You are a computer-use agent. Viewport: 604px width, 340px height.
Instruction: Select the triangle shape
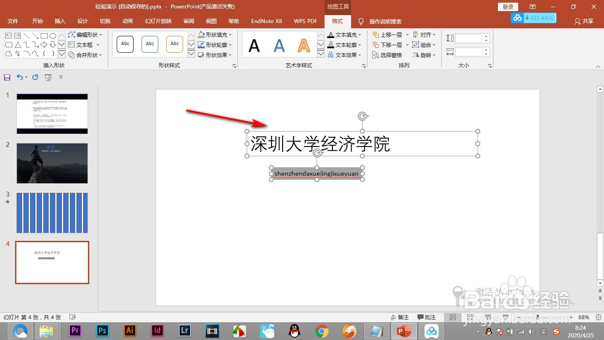18,45
